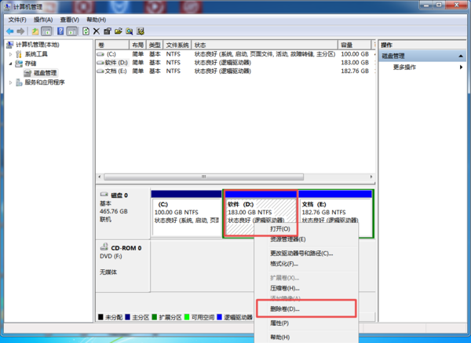Click the 存储 storage icon in tree
Image resolution: width=471 pixels, height=343 pixels.
[x=19, y=64]
